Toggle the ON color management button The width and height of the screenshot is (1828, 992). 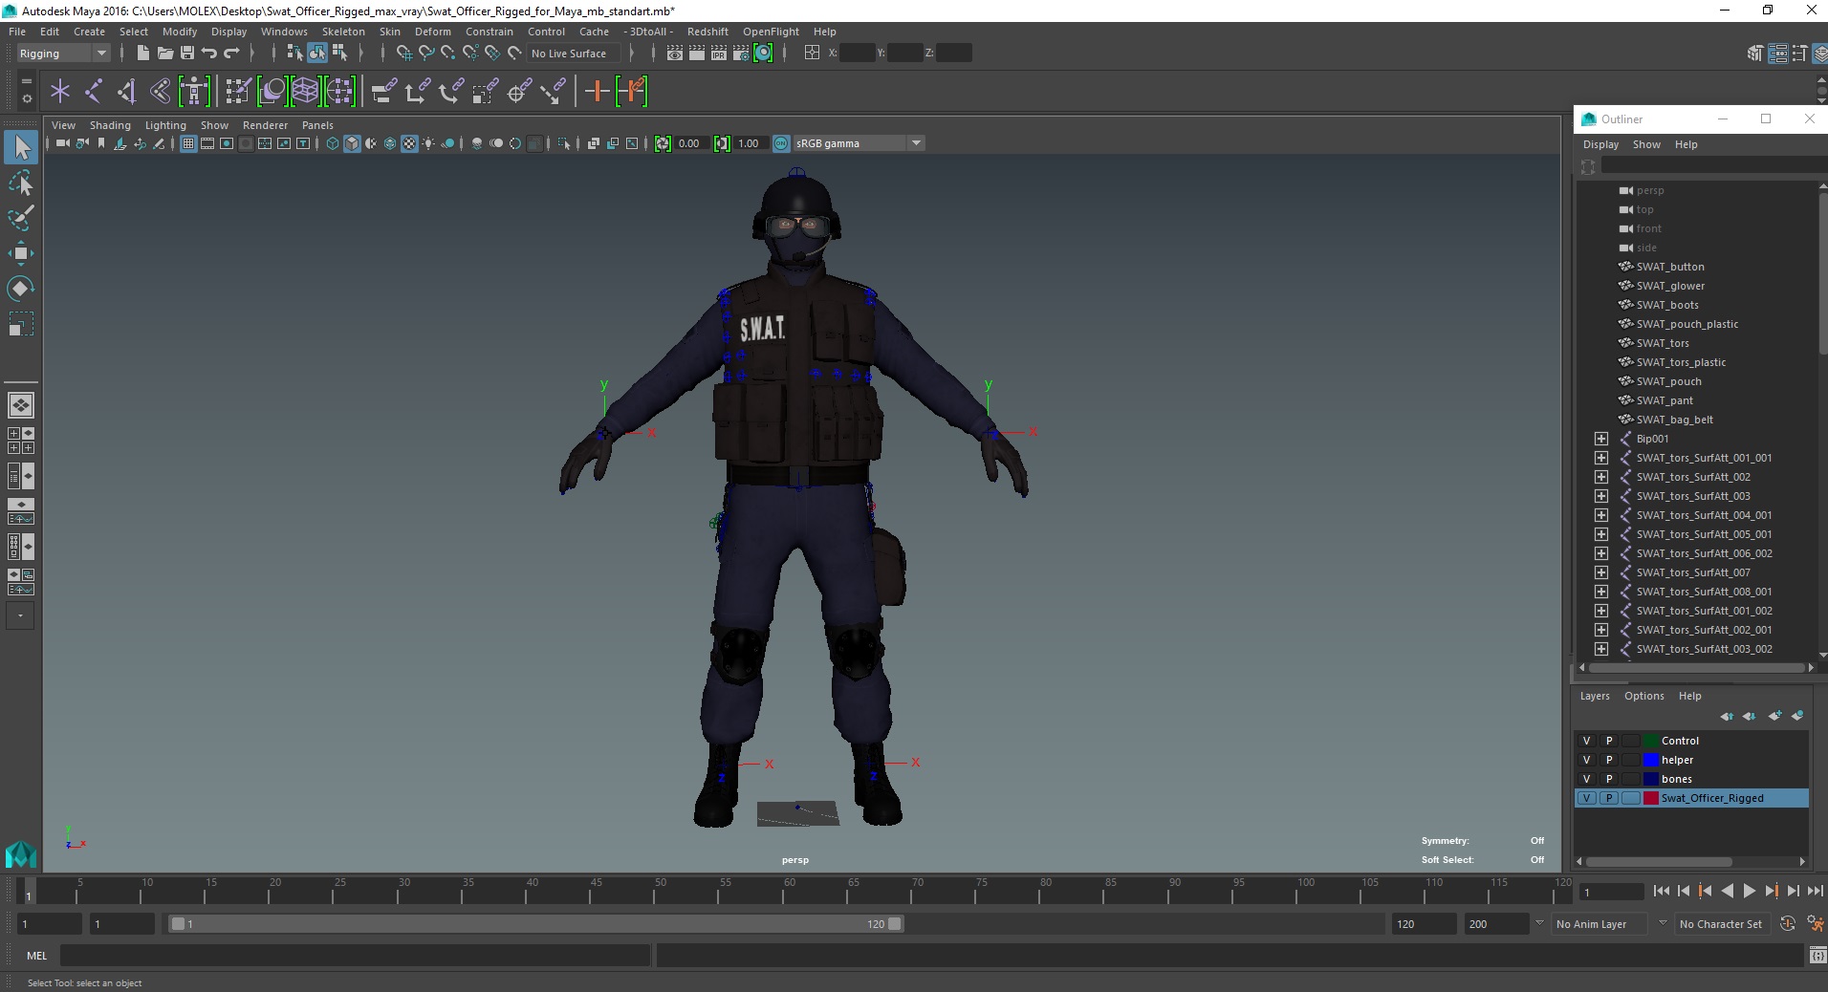781,143
